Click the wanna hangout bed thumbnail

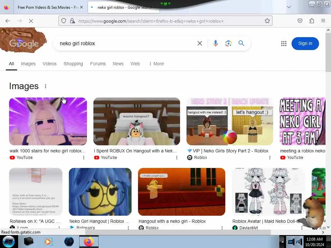pyautogui.click(x=137, y=121)
